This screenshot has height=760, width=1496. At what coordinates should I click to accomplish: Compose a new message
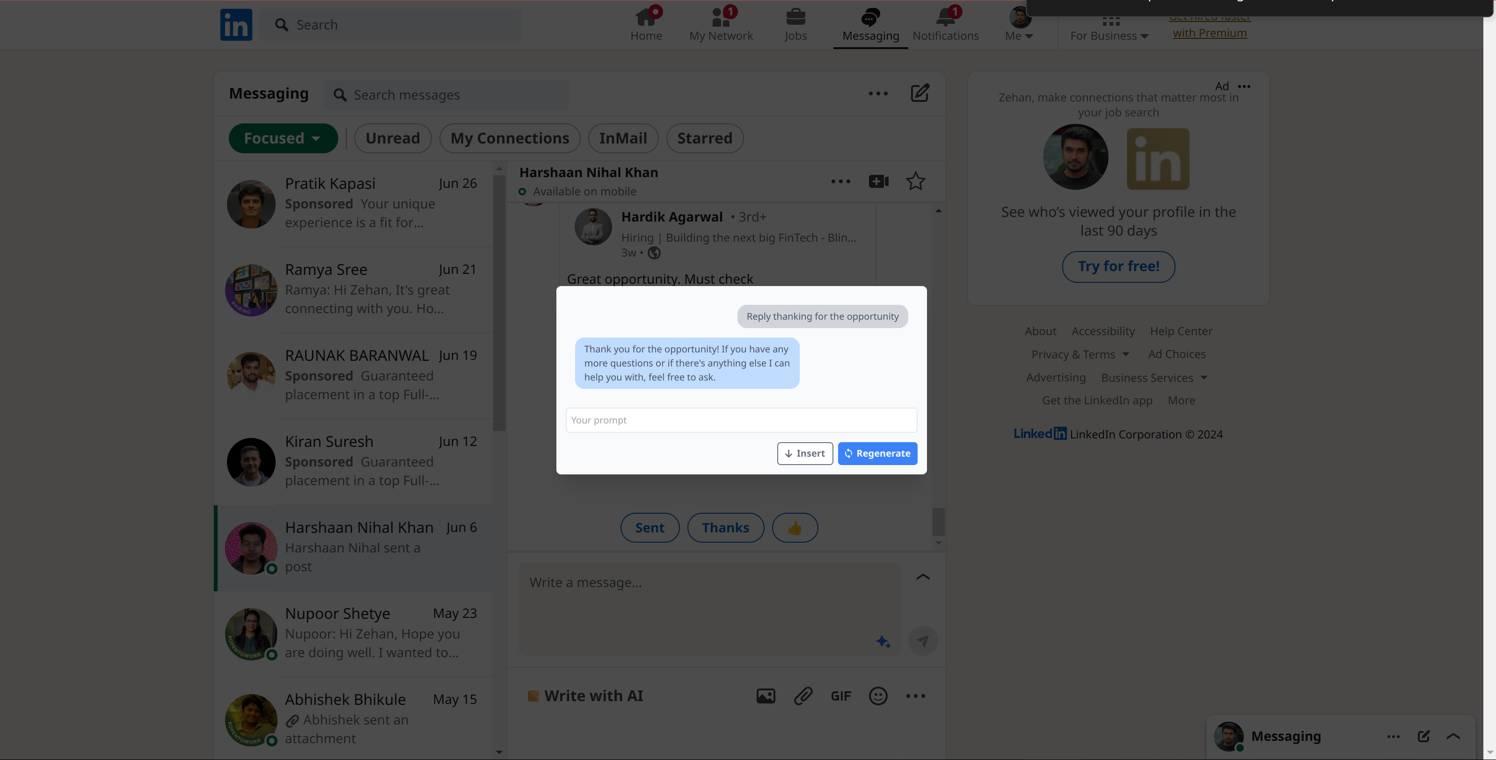[919, 93]
